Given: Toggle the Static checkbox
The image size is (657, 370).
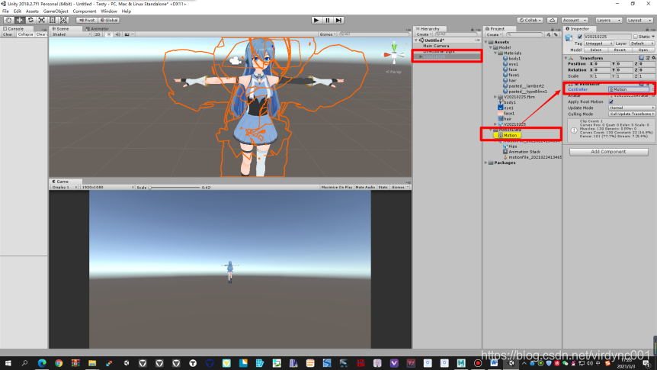Looking at the screenshot, I should click(x=636, y=37).
